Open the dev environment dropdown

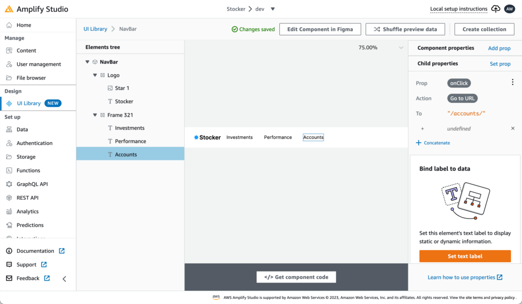click(x=273, y=9)
